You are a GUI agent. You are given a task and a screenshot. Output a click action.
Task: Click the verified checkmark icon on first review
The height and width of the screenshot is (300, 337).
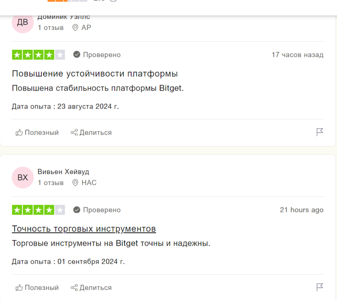(x=77, y=55)
